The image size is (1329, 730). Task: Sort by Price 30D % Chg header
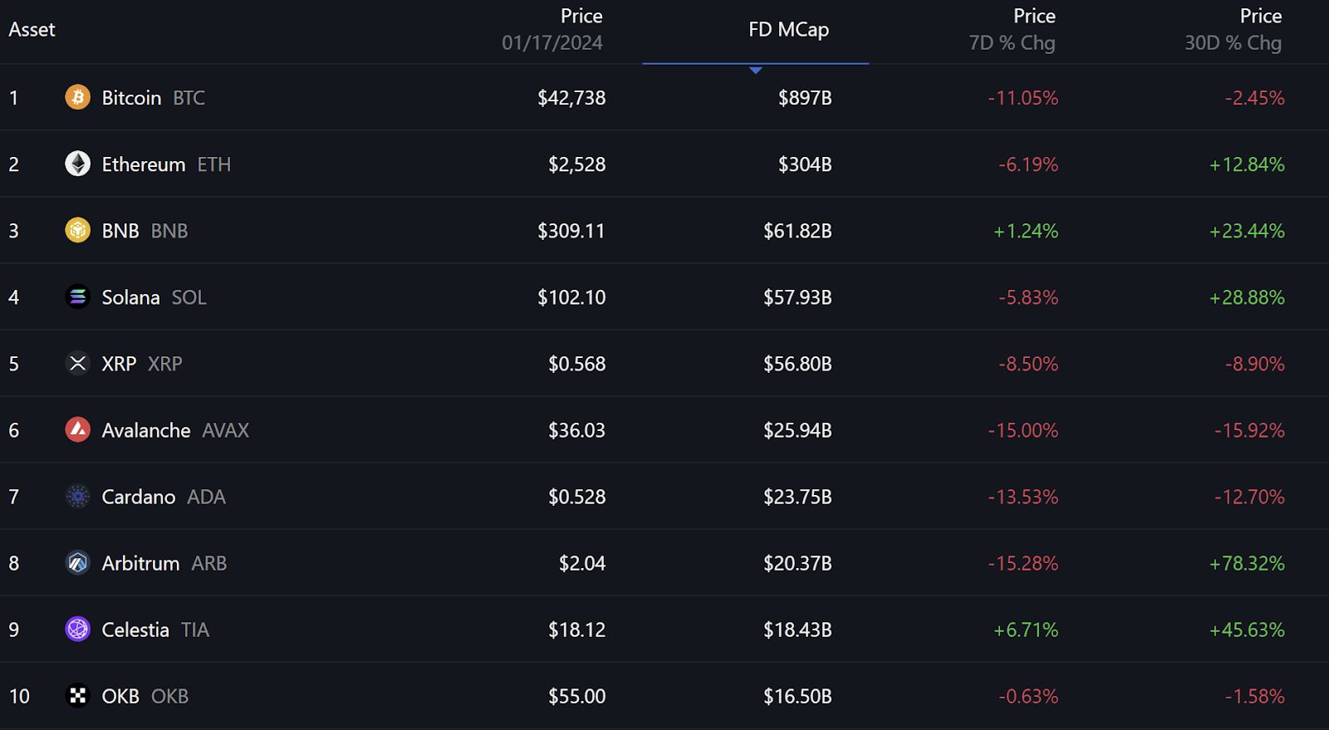point(1233,29)
